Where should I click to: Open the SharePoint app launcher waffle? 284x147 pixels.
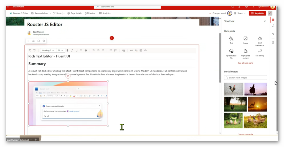click(8, 7)
